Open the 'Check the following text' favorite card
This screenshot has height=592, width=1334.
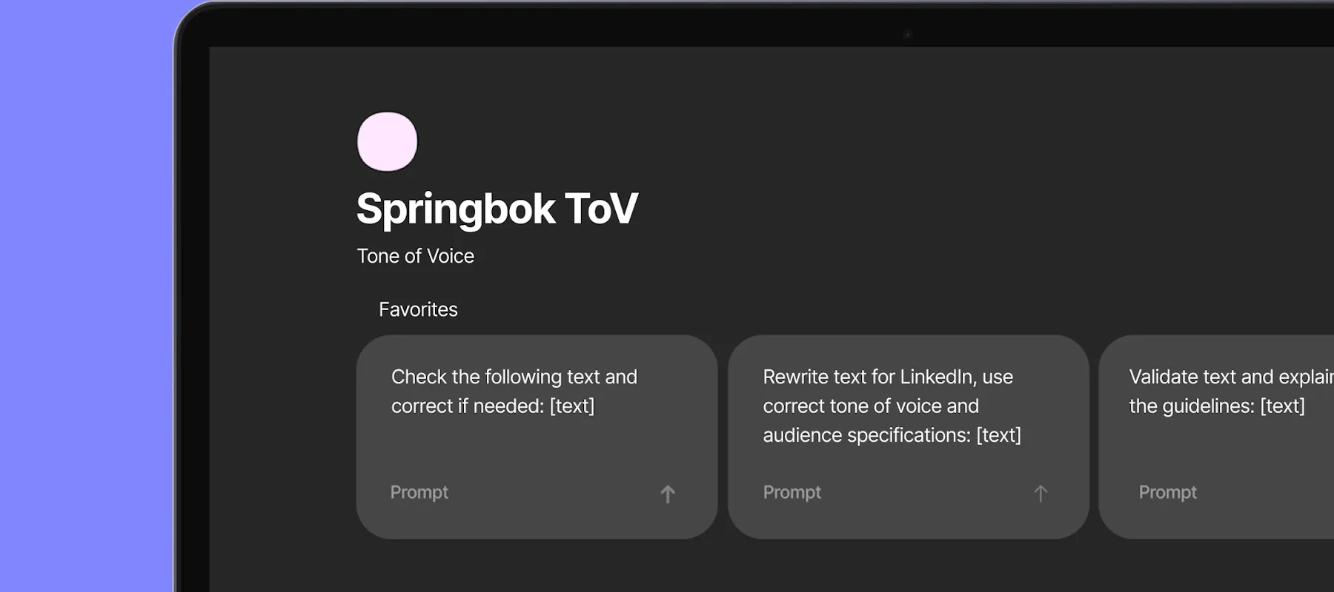(537, 437)
